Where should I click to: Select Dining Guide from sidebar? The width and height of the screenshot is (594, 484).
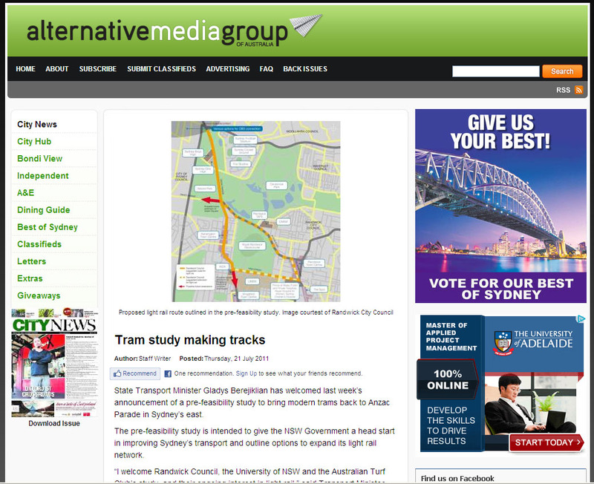43,210
